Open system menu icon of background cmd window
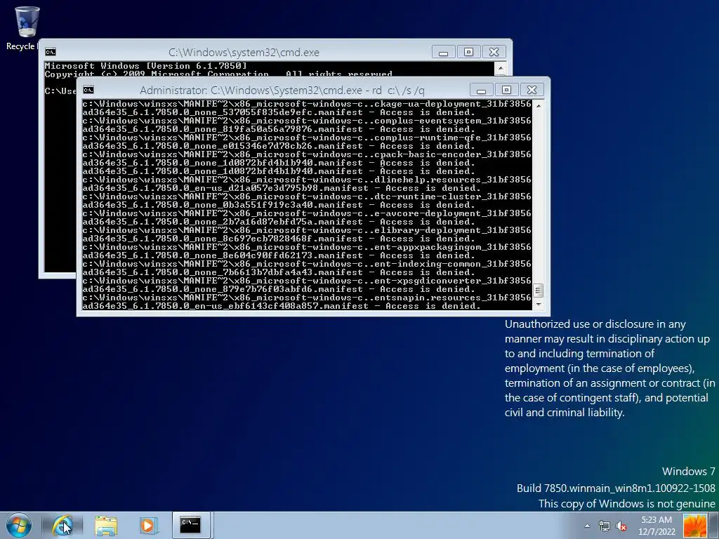719x539 pixels. click(51, 52)
